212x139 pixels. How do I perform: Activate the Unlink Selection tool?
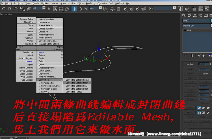22,9
